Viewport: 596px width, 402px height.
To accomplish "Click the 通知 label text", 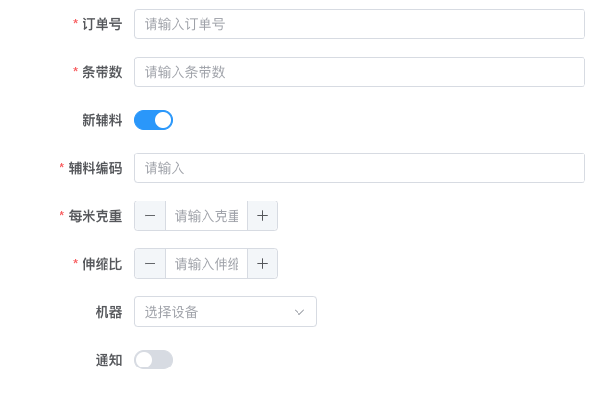I will tap(108, 360).
